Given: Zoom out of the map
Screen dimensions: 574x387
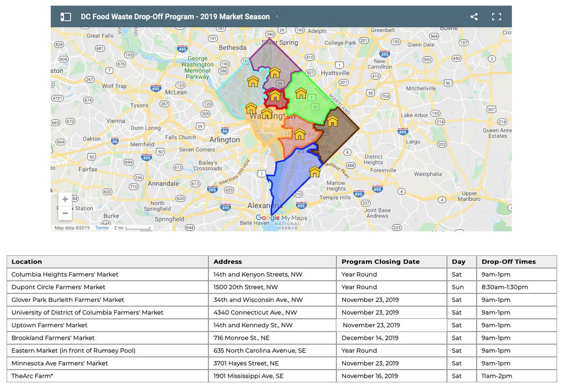Looking at the screenshot, I should [66, 213].
